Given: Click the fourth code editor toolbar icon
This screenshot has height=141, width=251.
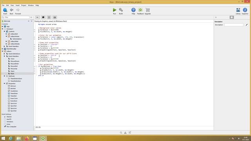Looking at the screenshot, I should 55,17.
